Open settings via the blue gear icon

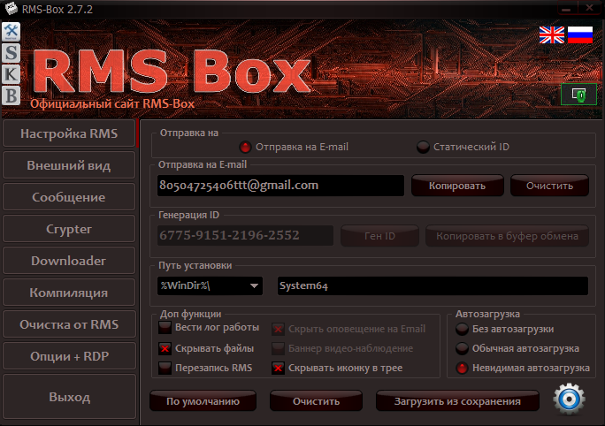pyautogui.click(x=569, y=399)
